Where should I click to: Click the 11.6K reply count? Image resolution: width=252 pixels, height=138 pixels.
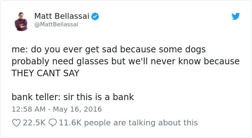click(71, 123)
